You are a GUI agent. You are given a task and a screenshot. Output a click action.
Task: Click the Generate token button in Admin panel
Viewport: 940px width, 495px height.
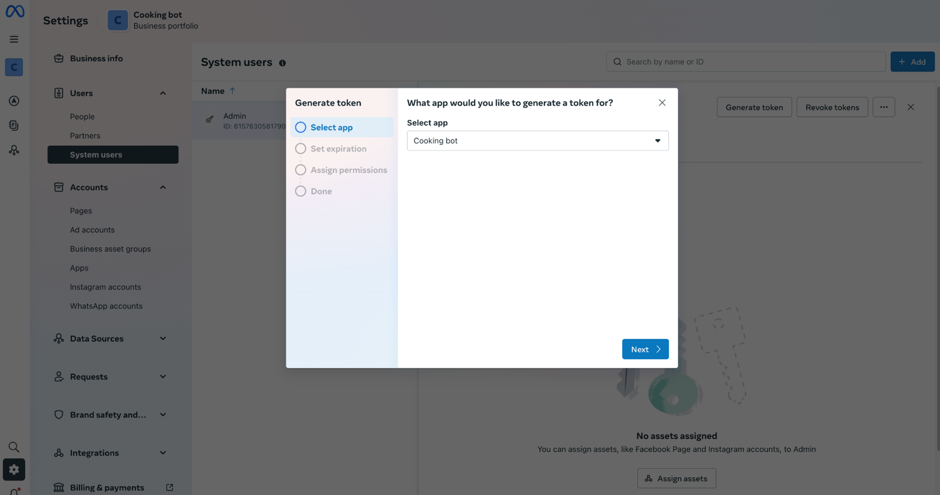(754, 107)
